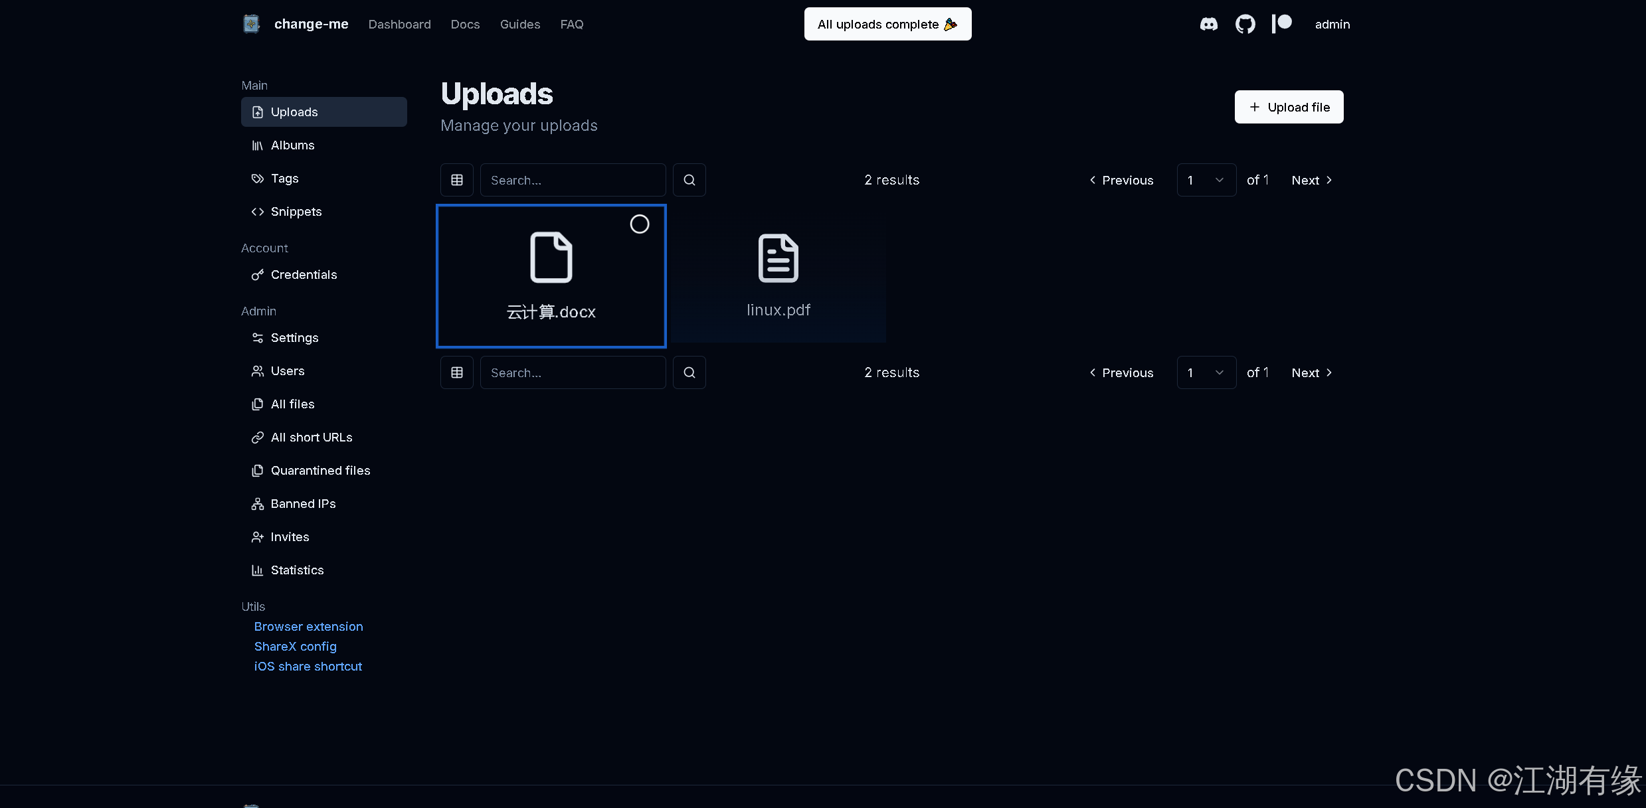Click the bottom grid view icon
The width and height of the screenshot is (1646, 808).
457,372
